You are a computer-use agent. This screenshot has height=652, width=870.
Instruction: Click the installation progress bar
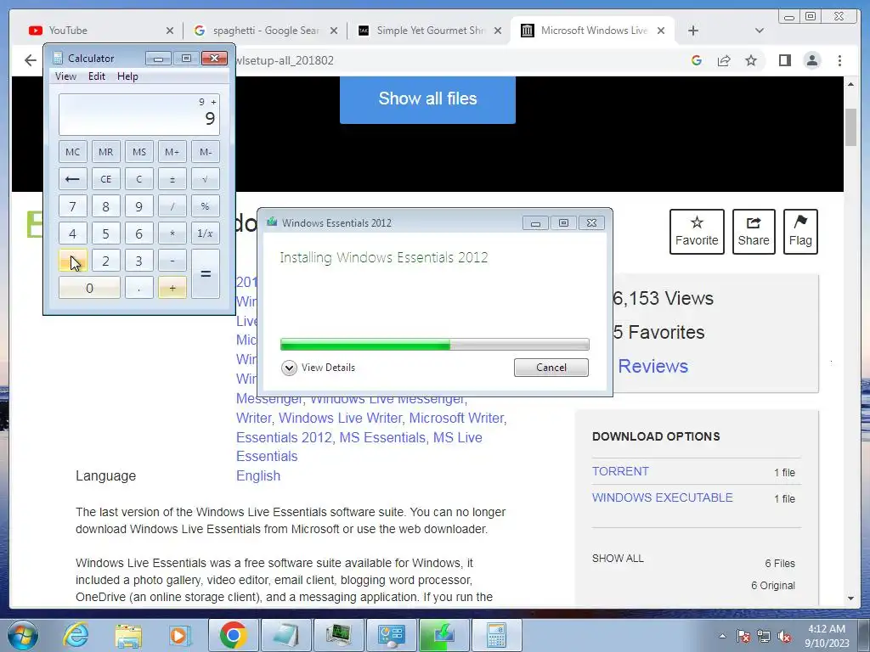click(x=434, y=345)
